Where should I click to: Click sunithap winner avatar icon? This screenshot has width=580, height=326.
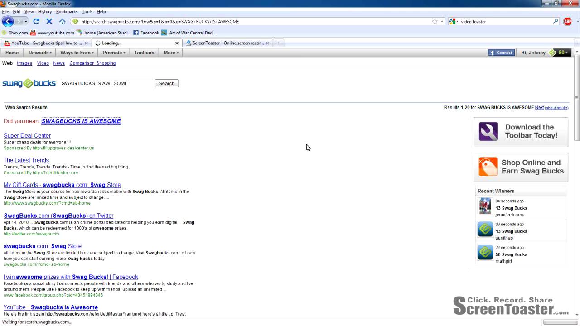pos(485,229)
